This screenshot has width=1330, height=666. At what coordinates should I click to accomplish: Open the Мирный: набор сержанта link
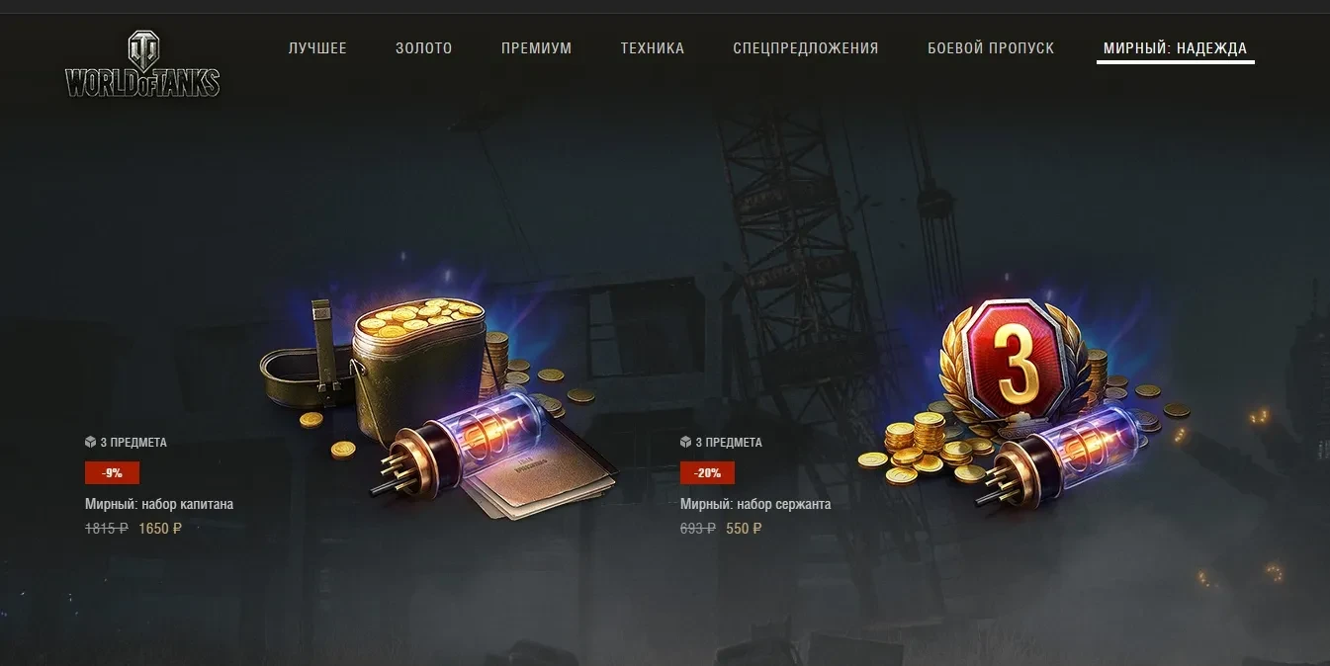click(x=755, y=504)
